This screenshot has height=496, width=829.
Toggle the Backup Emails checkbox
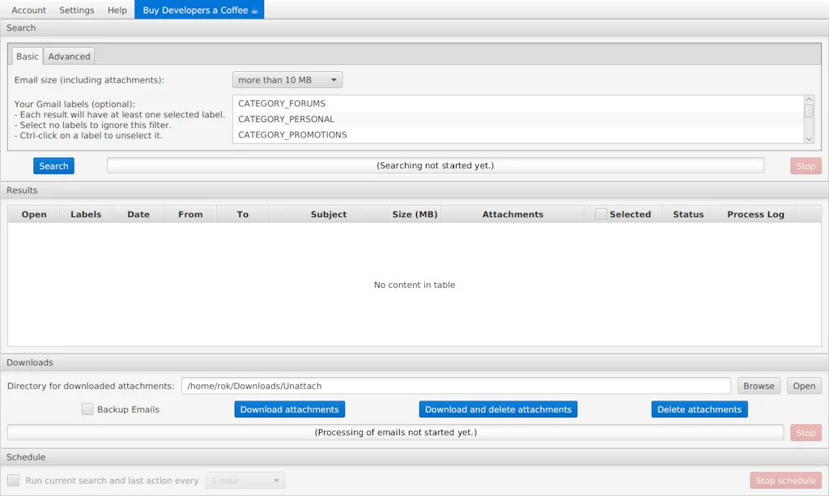tap(87, 409)
